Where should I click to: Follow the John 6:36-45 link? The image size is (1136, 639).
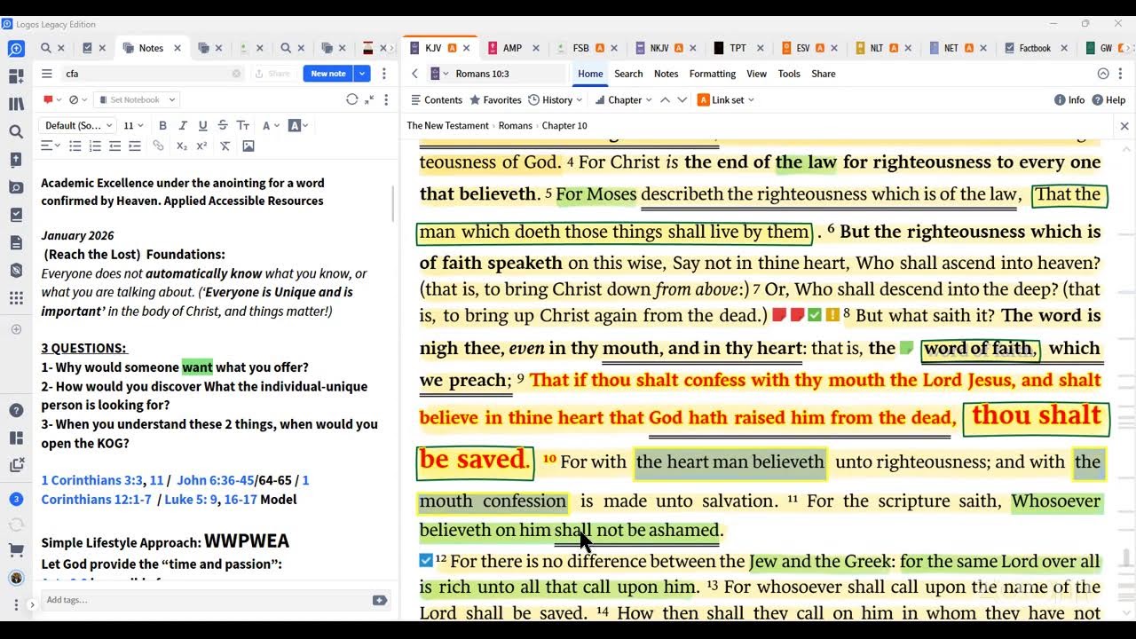[216, 480]
